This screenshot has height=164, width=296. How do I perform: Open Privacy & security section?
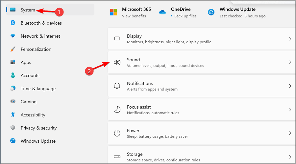(x=39, y=128)
